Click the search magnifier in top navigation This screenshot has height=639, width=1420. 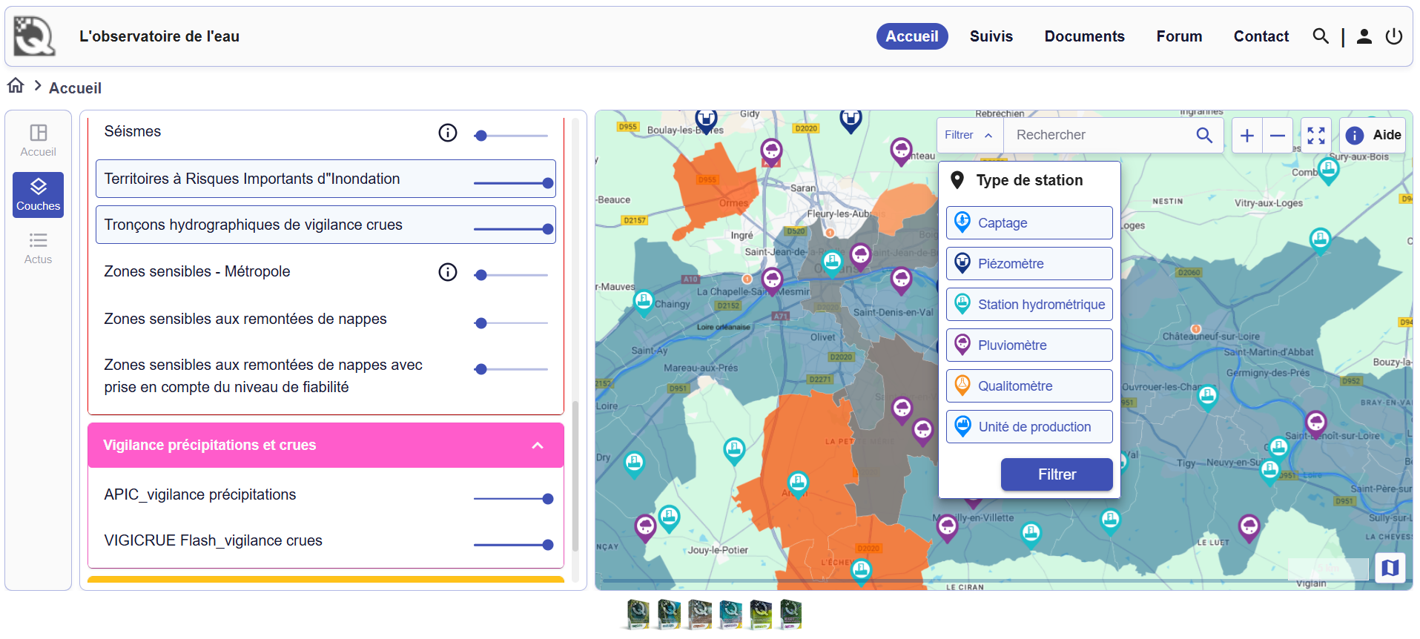point(1320,36)
